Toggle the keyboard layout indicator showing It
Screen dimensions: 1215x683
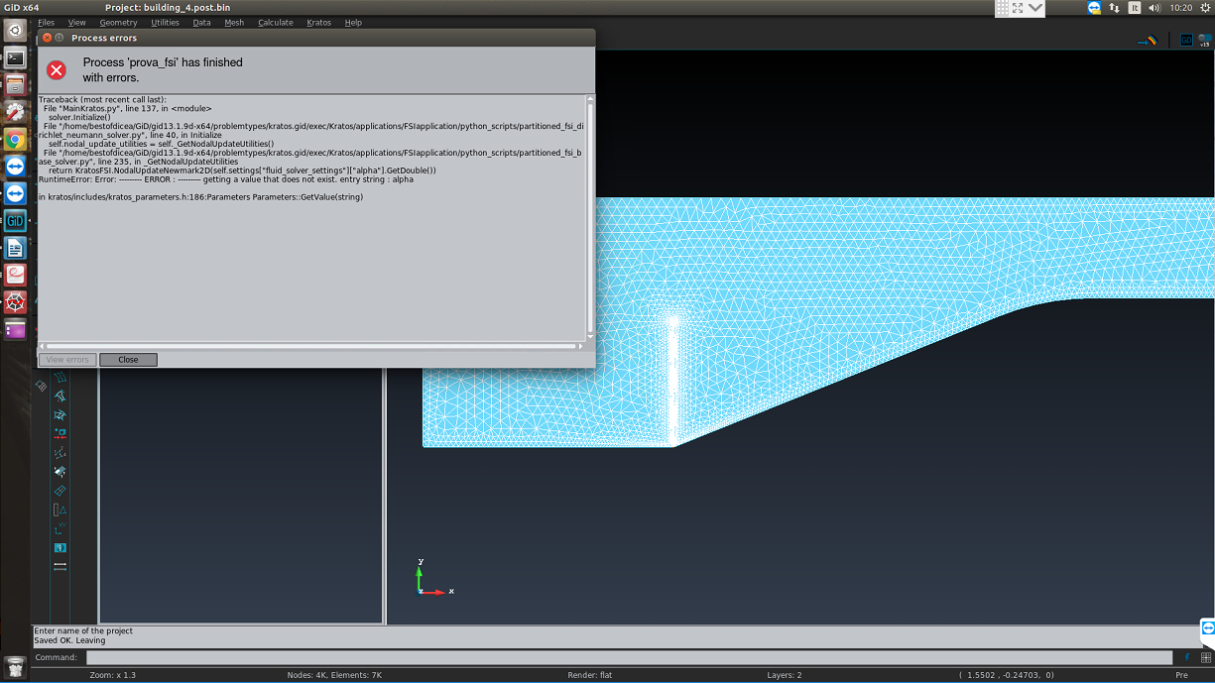1135,9
